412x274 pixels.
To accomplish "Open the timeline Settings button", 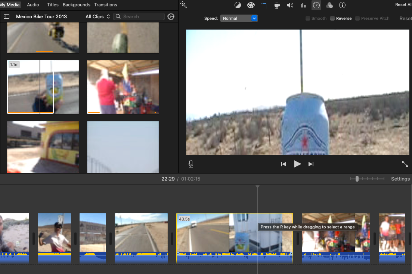I will pos(400,179).
